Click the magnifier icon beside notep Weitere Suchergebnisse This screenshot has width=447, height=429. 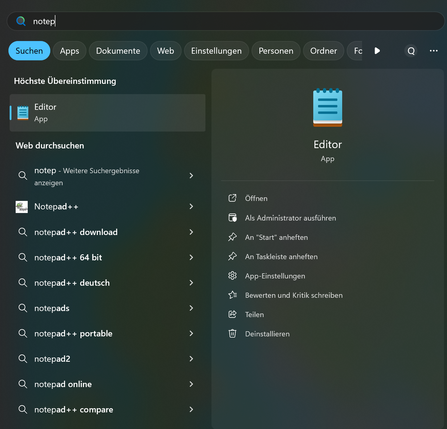coord(23,175)
